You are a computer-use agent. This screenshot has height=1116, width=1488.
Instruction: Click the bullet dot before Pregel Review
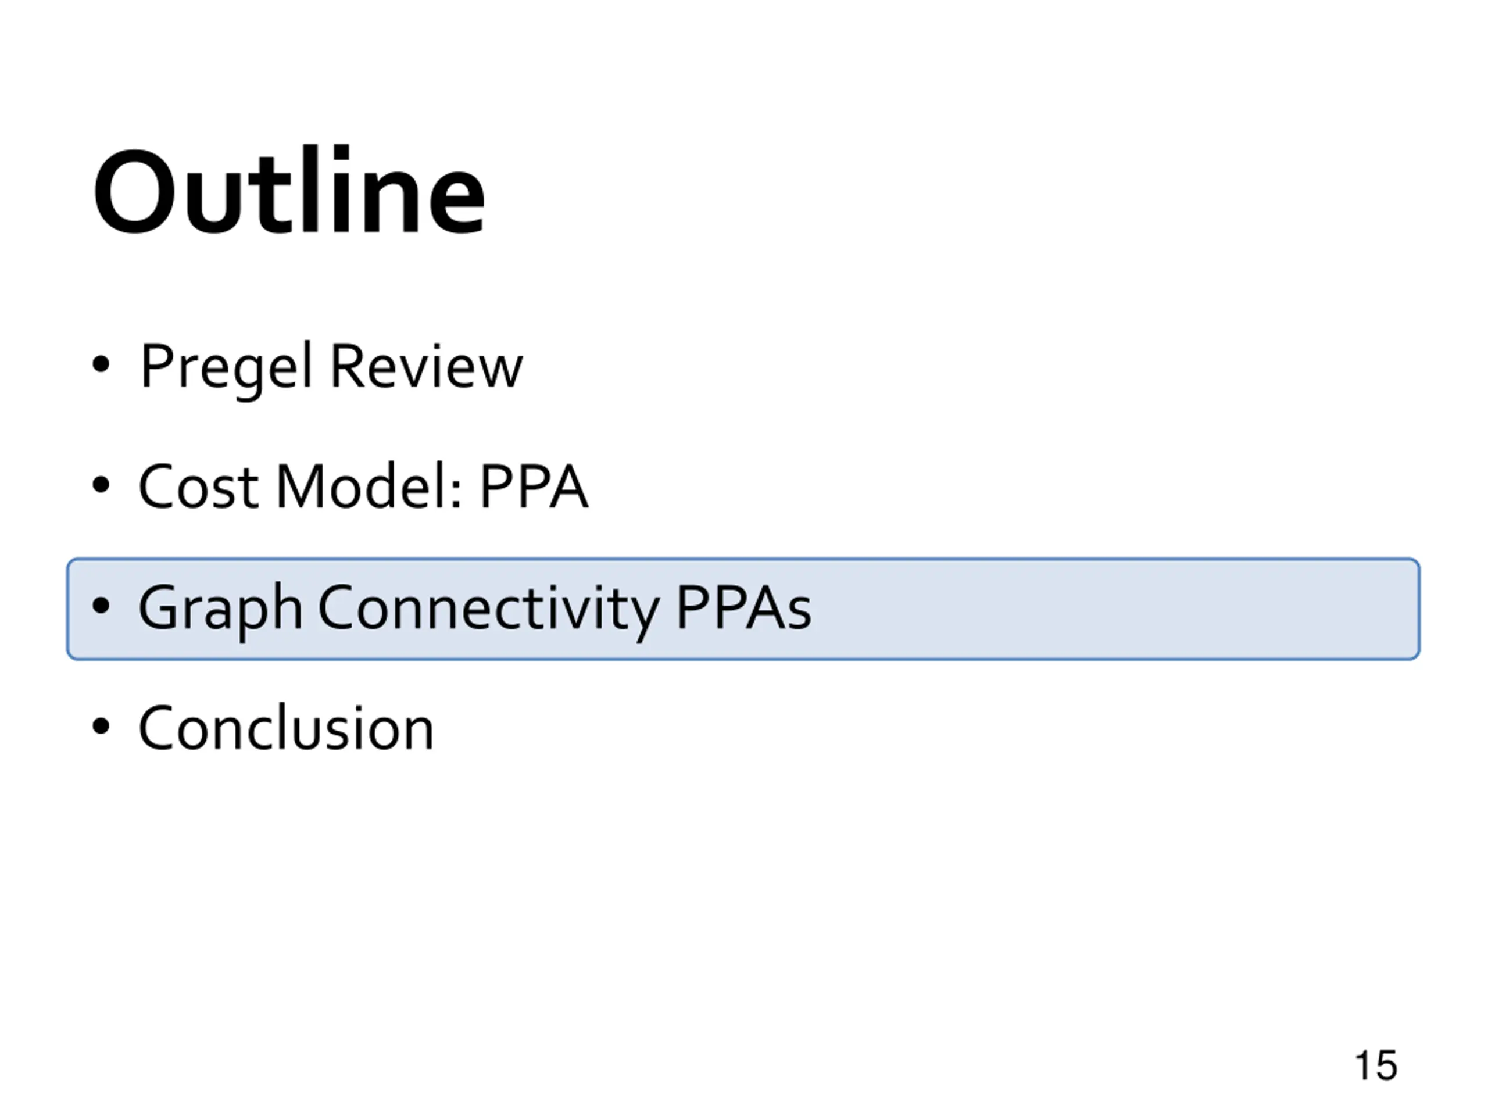pyautogui.click(x=100, y=364)
